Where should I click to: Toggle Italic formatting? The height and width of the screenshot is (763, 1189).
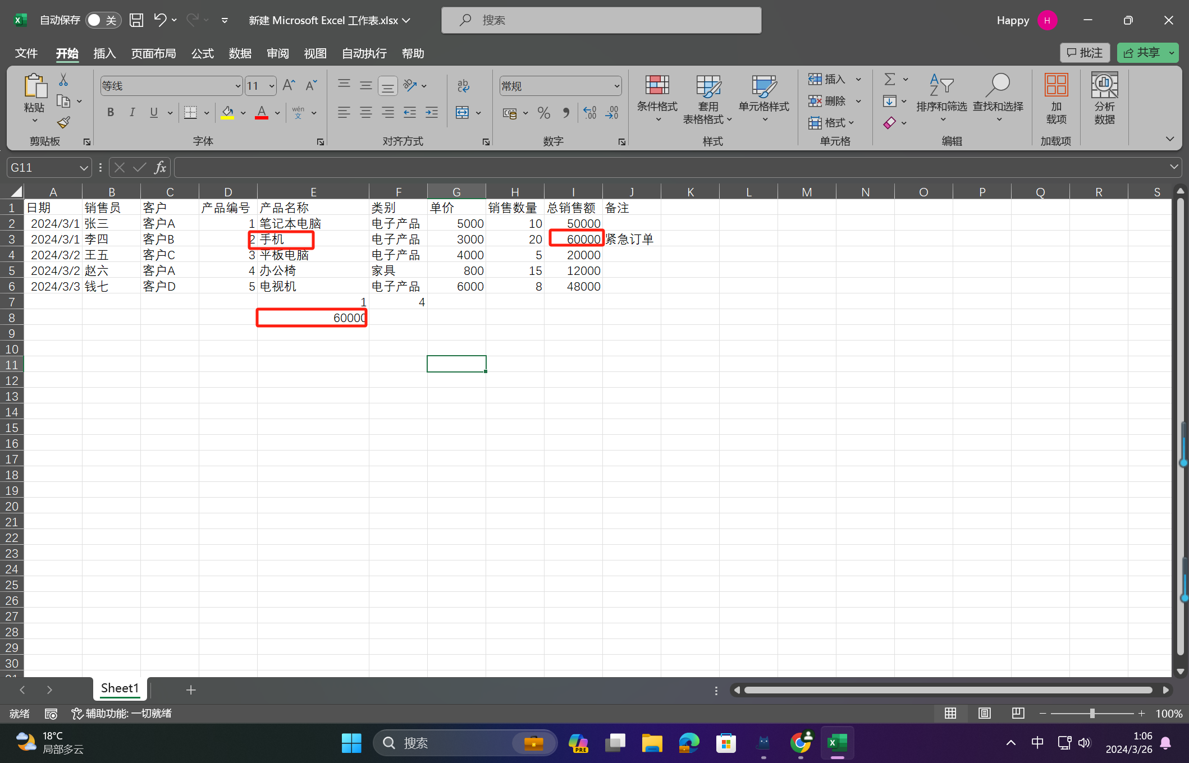(132, 113)
